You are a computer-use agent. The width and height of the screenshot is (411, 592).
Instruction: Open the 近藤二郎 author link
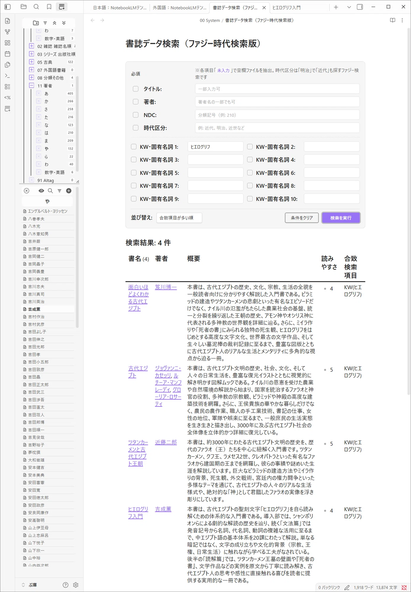[x=166, y=442]
